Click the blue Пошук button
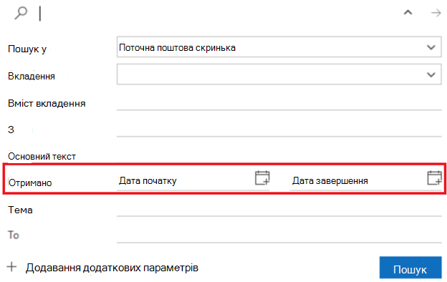This screenshot has height=282, width=447. pyautogui.click(x=410, y=268)
